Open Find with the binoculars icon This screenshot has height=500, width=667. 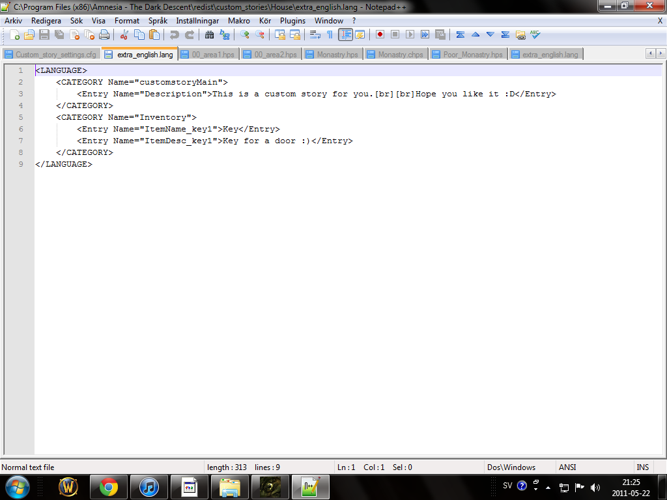(x=209, y=35)
